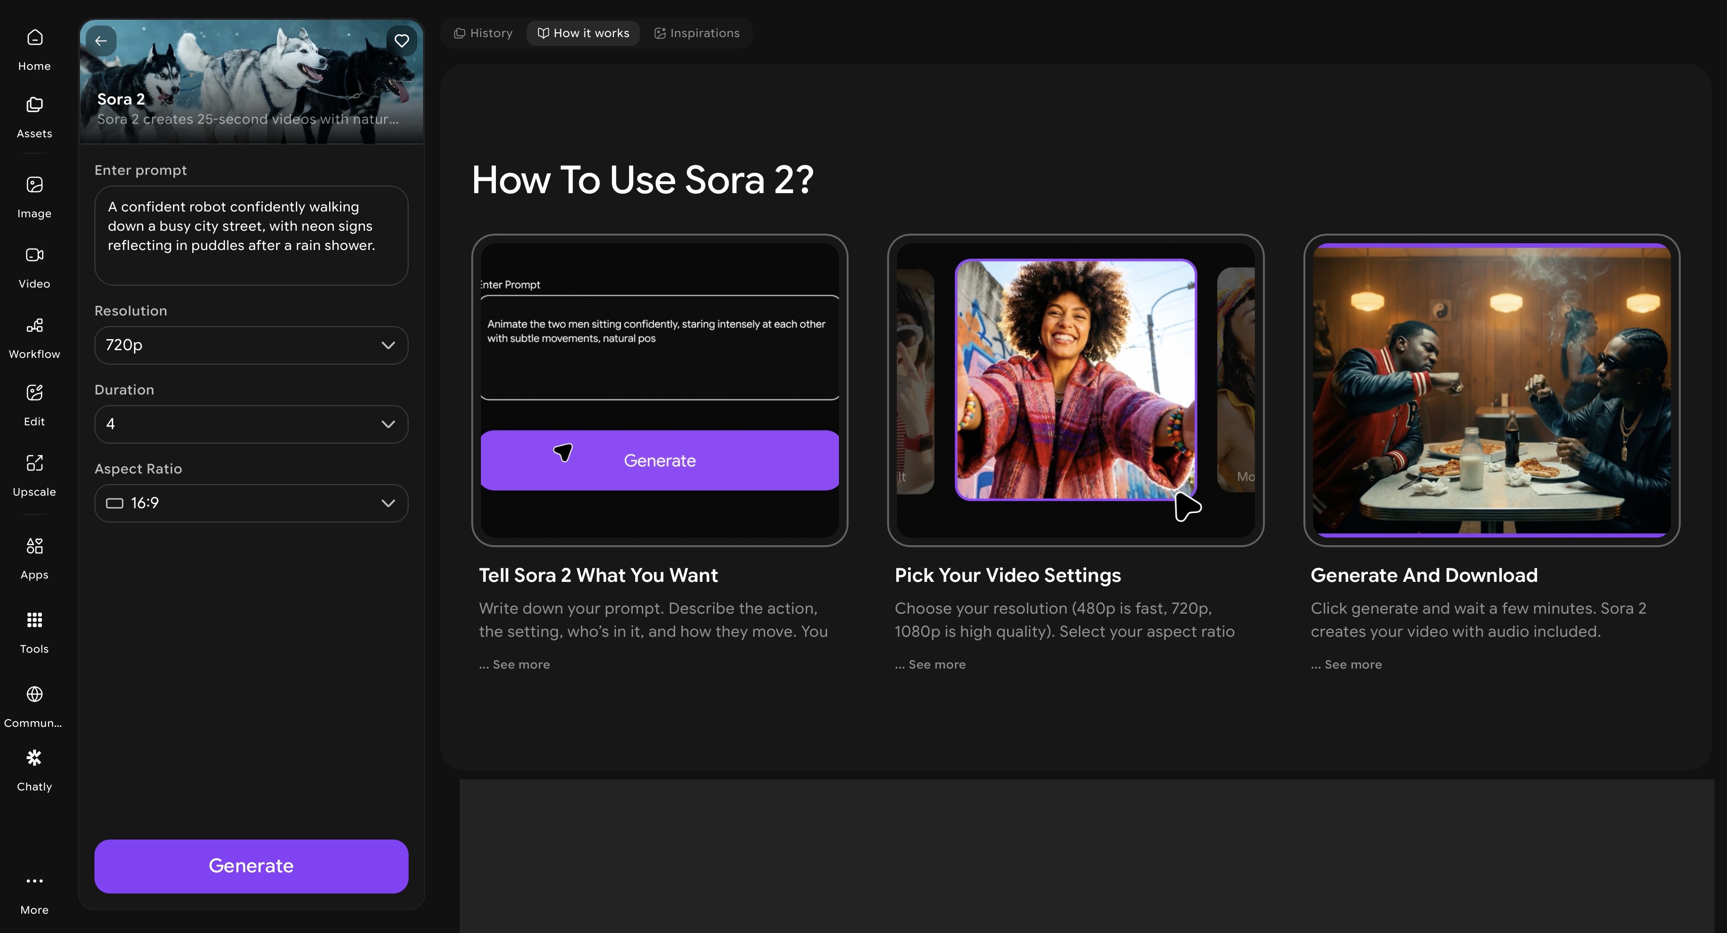Open the Generate And Download thumbnail image
Viewport: 1727px width, 933px height.
click(1491, 390)
